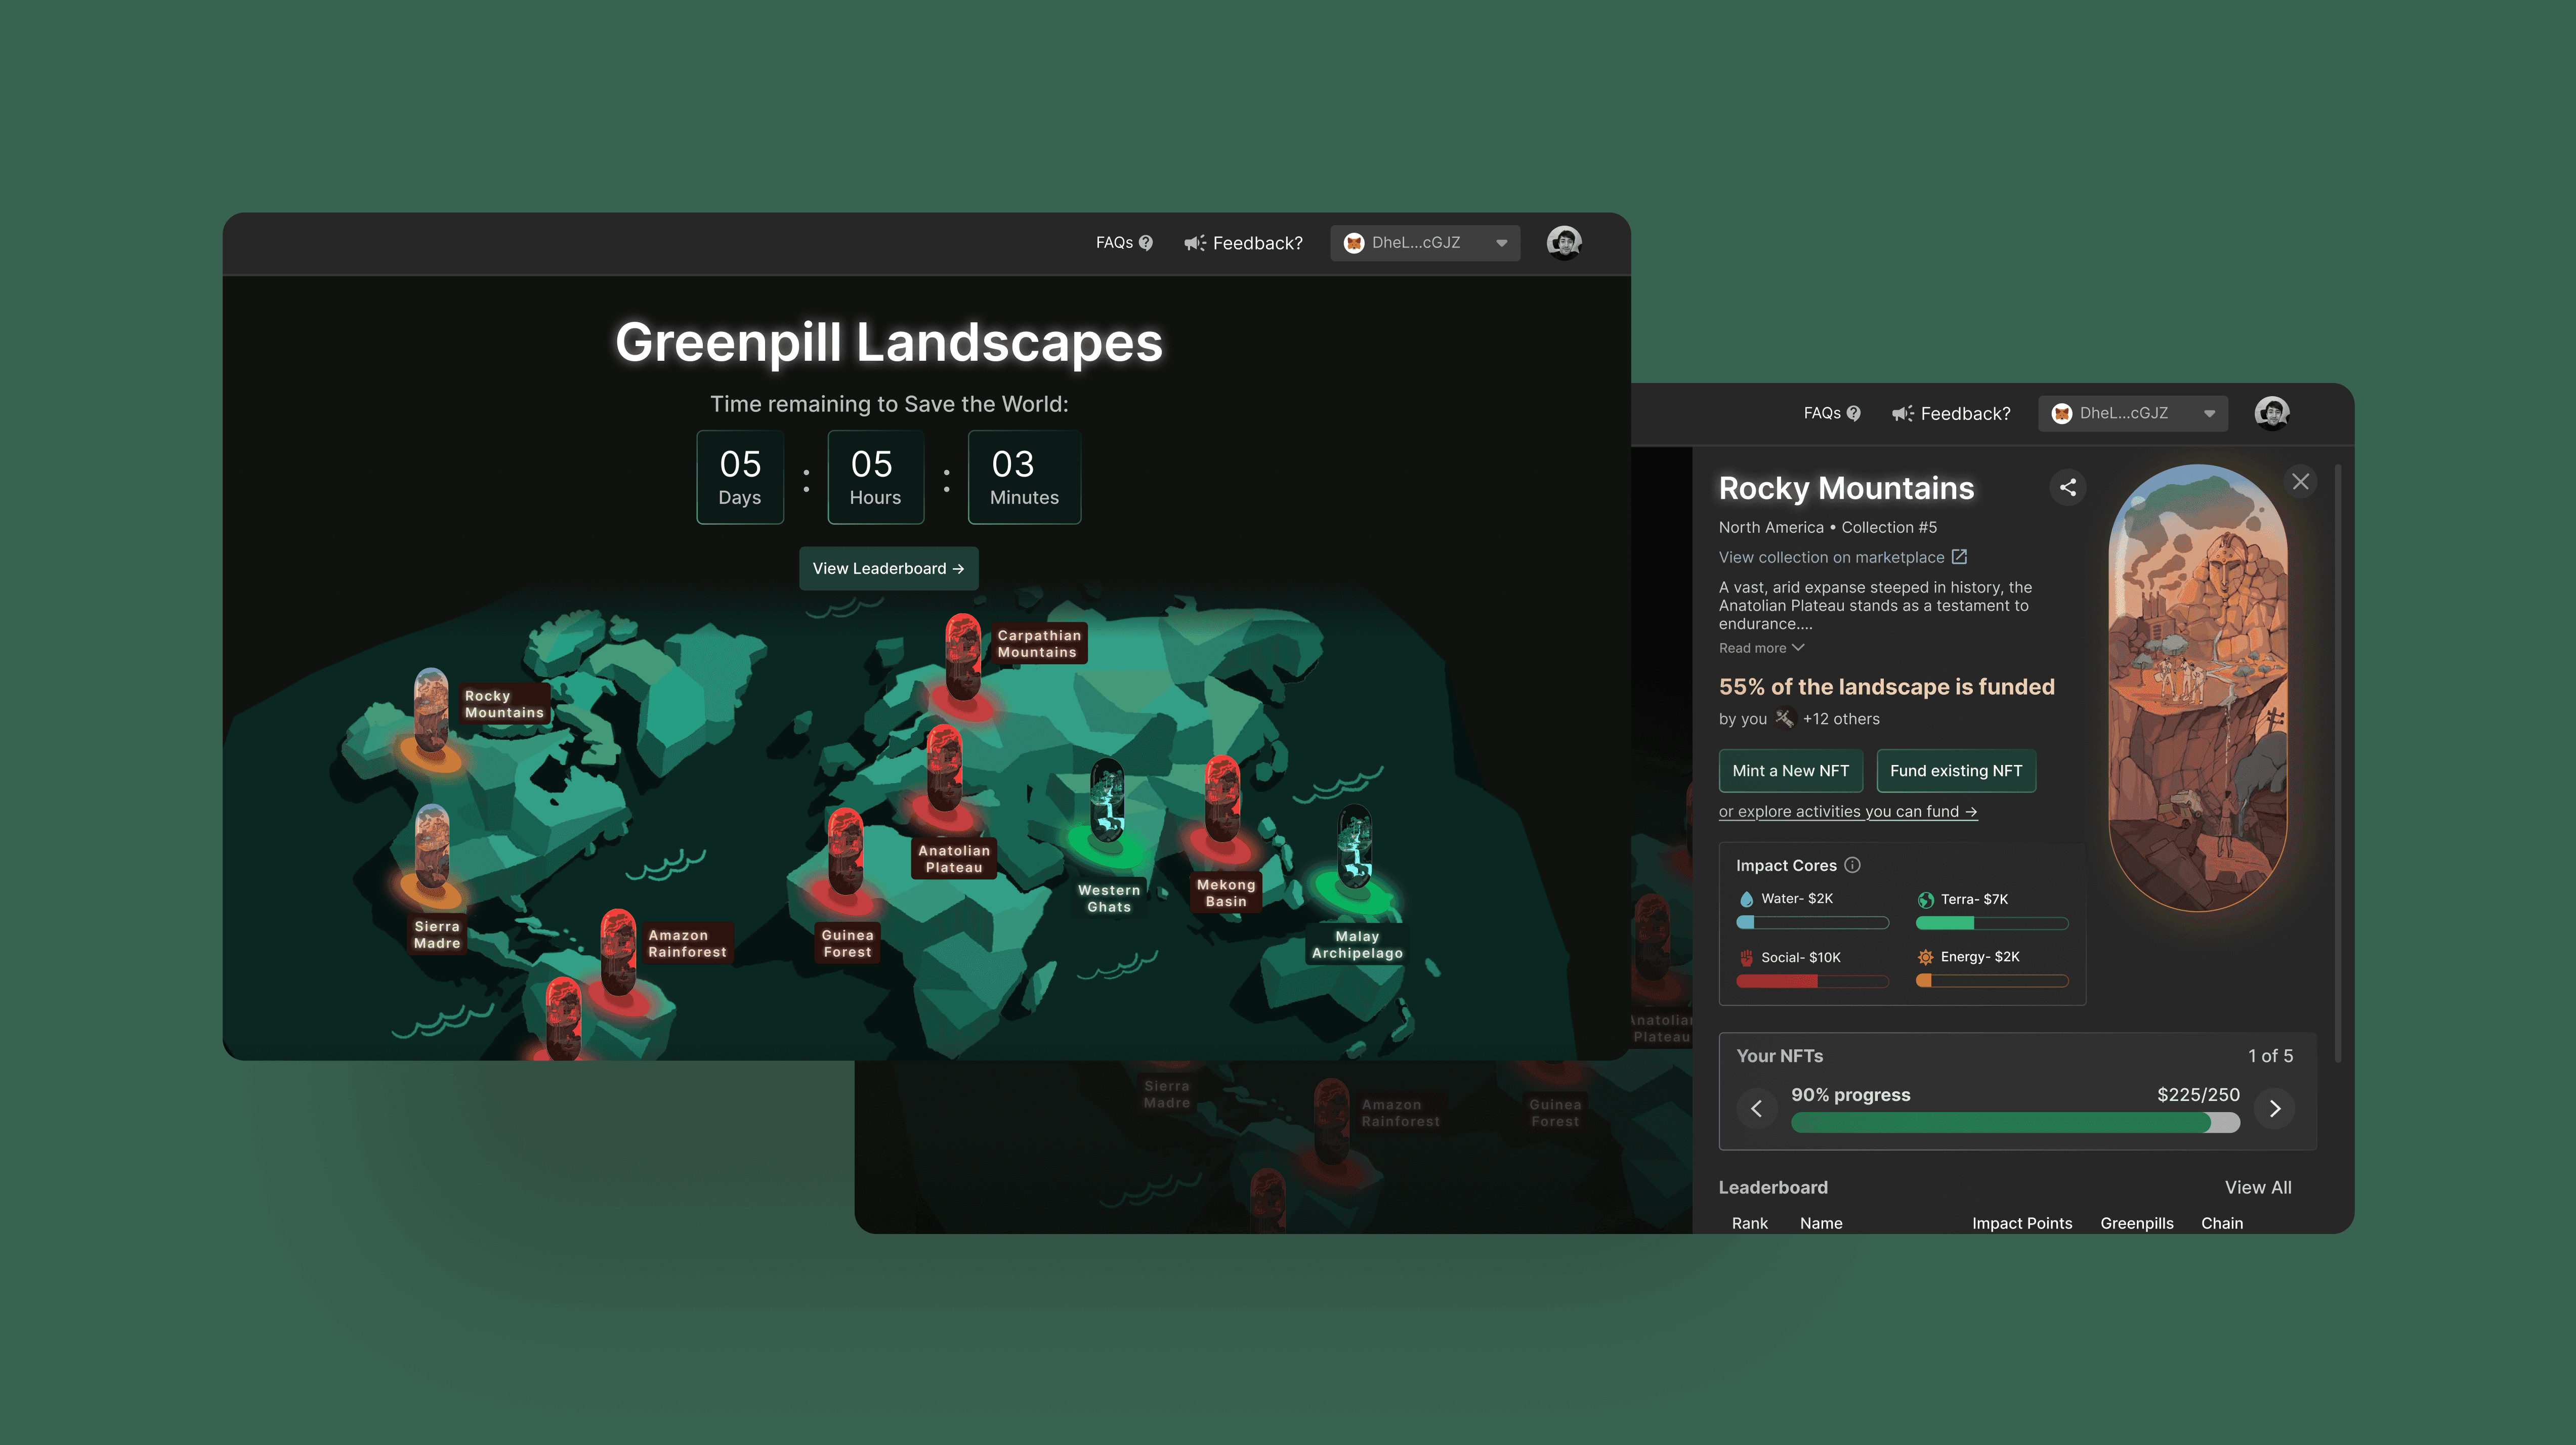The image size is (2576, 1445).
Task: Click FAQs in the front window header
Action: [x=1123, y=243]
